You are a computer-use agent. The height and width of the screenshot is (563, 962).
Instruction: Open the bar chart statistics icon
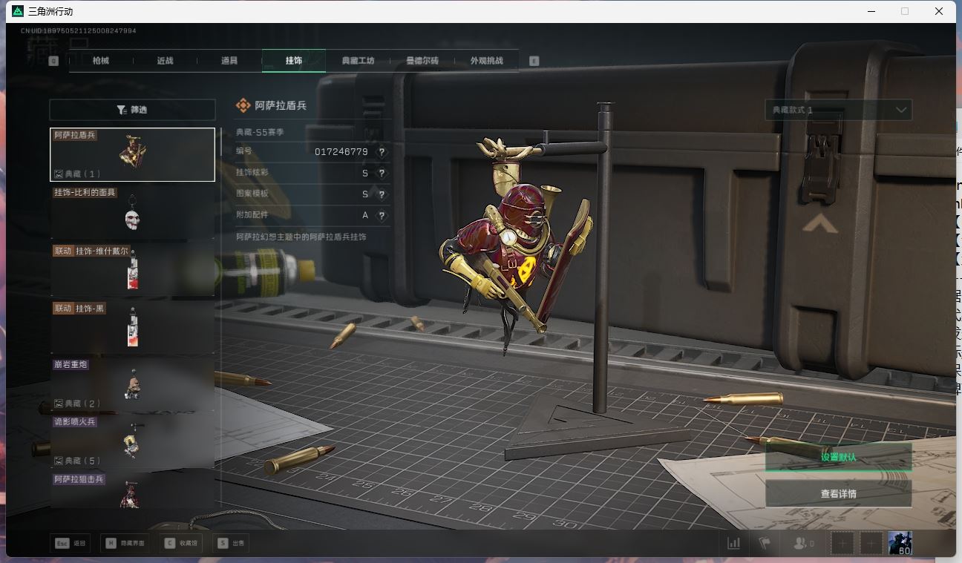tap(733, 543)
